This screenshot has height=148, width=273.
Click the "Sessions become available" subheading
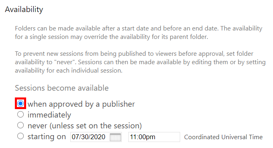click(x=62, y=88)
